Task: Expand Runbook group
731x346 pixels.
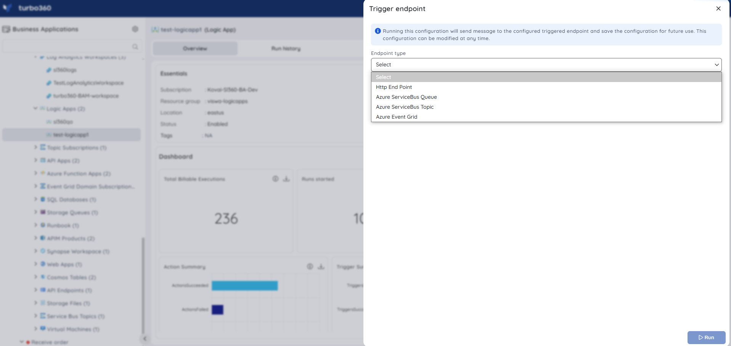Action: (x=35, y=225)
